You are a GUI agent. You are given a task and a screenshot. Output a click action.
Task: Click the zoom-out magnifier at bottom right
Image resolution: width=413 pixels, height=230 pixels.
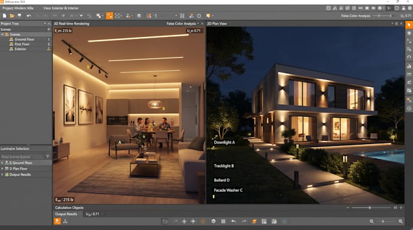coord(371,222)
